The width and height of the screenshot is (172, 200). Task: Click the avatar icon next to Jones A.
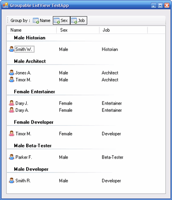12,73
